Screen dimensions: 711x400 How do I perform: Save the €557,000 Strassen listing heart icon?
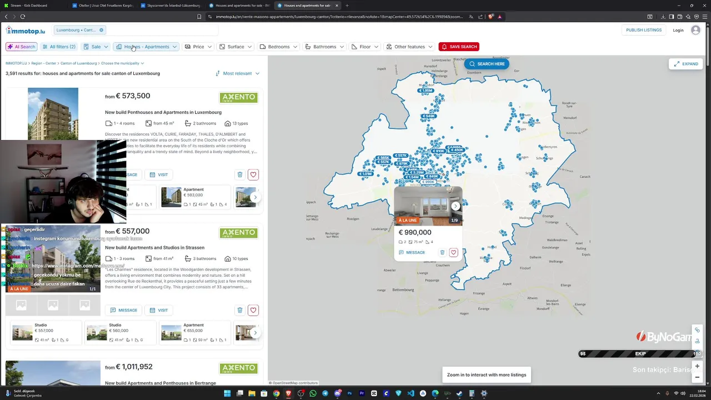(x=253, y=310)
